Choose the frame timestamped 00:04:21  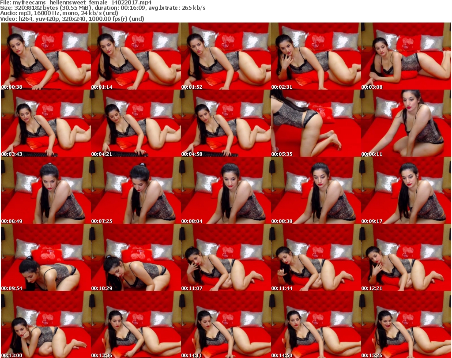(x=136, y=123)
